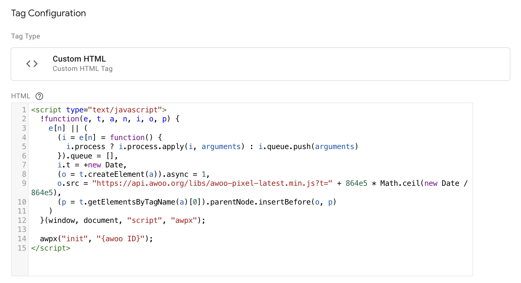
Task: Select the Custom HTML tag type card
Action: (x=260, y=64)
